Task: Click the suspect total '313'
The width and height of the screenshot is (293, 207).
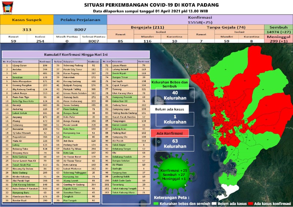Action: pos(27,30)
